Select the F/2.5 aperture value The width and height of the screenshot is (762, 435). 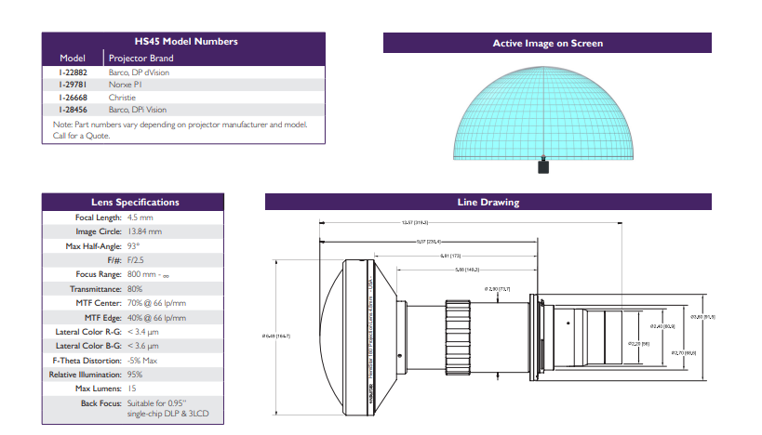click(x=136, y=260)
